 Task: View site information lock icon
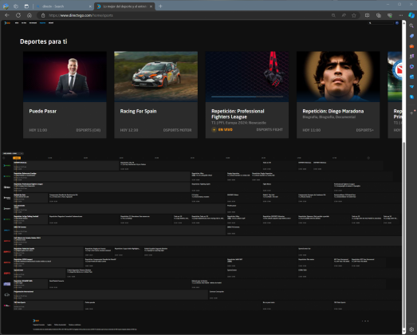43,15
